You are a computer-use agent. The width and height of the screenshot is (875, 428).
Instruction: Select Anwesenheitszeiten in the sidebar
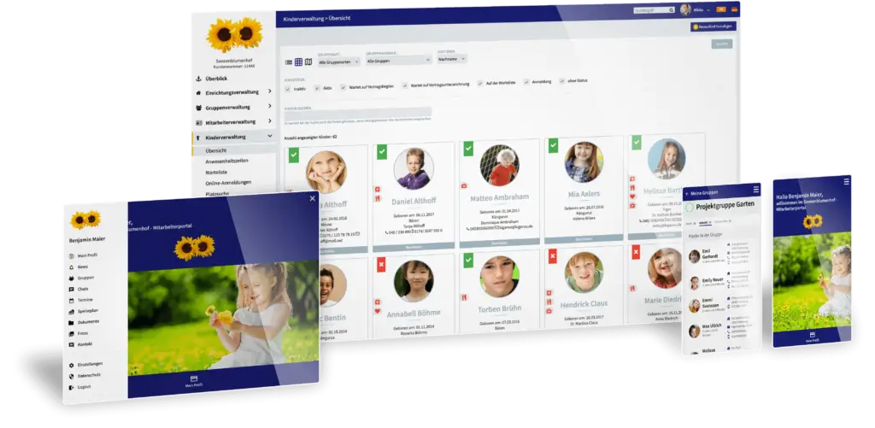point(228,161)
